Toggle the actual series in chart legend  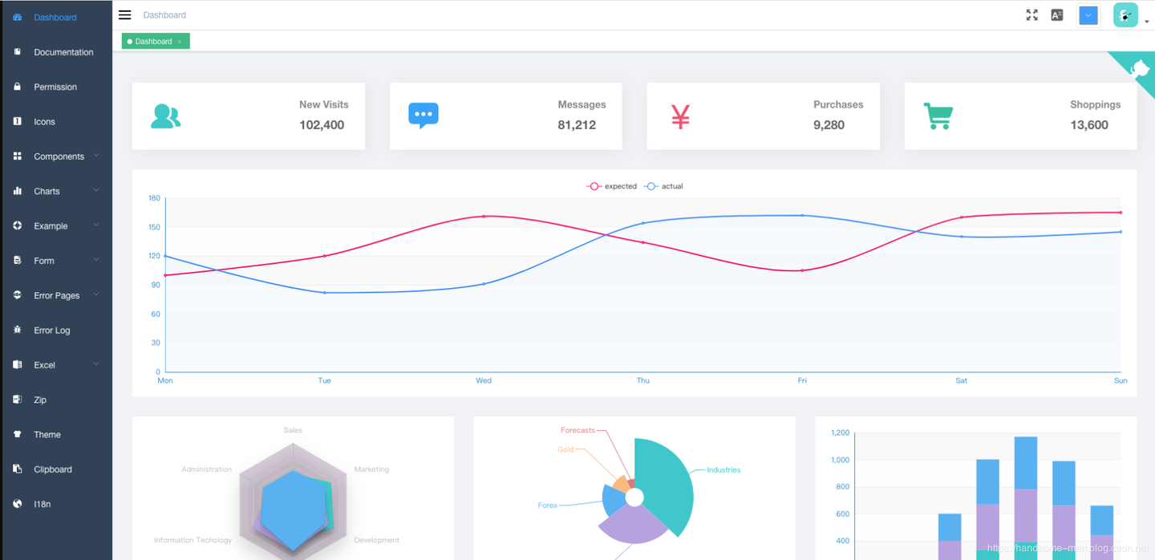click(663, 186)
